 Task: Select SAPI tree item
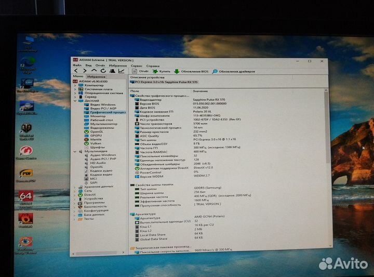coord(91,183)
